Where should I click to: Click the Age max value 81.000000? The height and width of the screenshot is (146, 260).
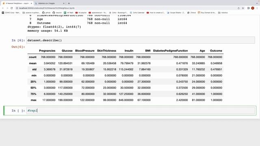click(x=198, y=100)
